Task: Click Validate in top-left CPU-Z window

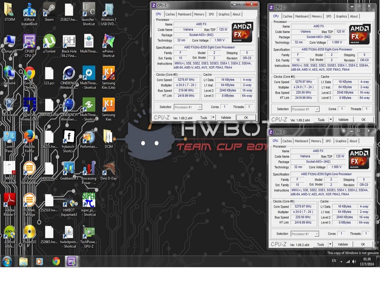Action: [226, 117]
